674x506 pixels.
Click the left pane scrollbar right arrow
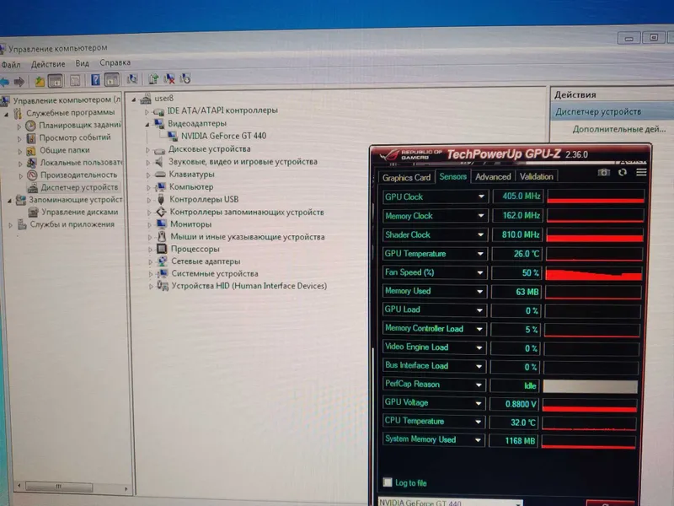[x=126, y=488]
